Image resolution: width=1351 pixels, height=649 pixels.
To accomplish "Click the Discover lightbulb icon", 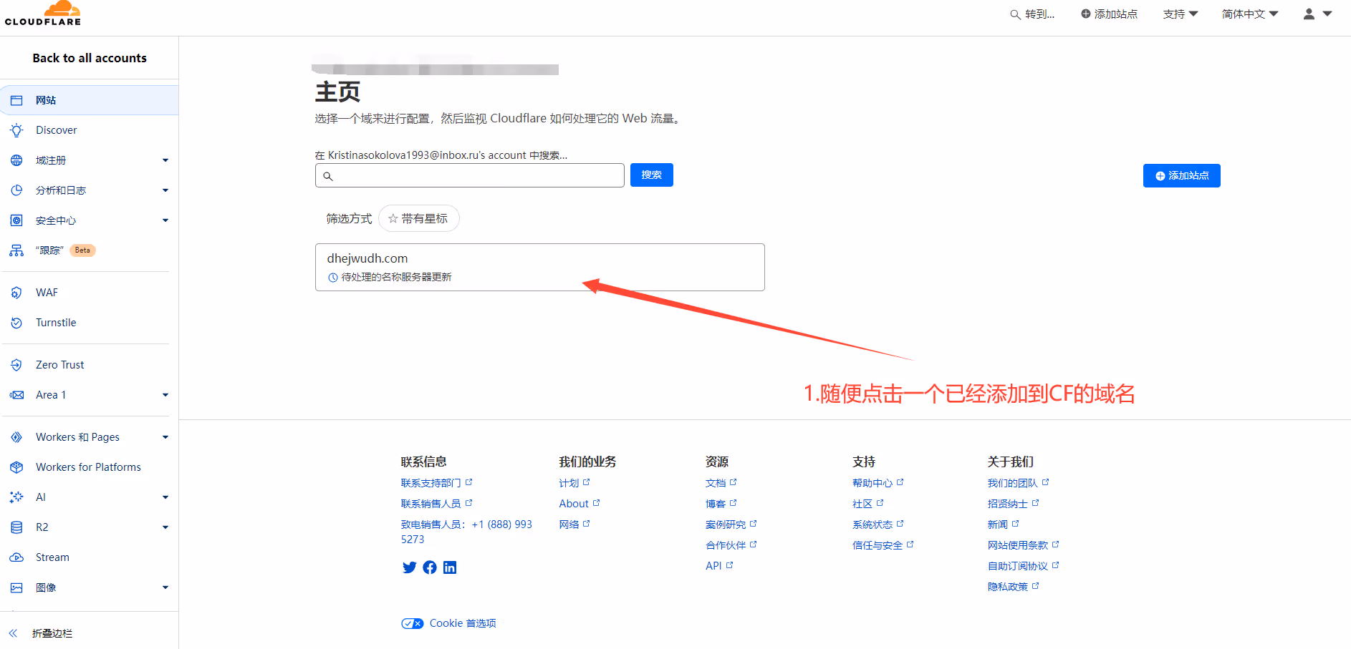I will (16, 130).
